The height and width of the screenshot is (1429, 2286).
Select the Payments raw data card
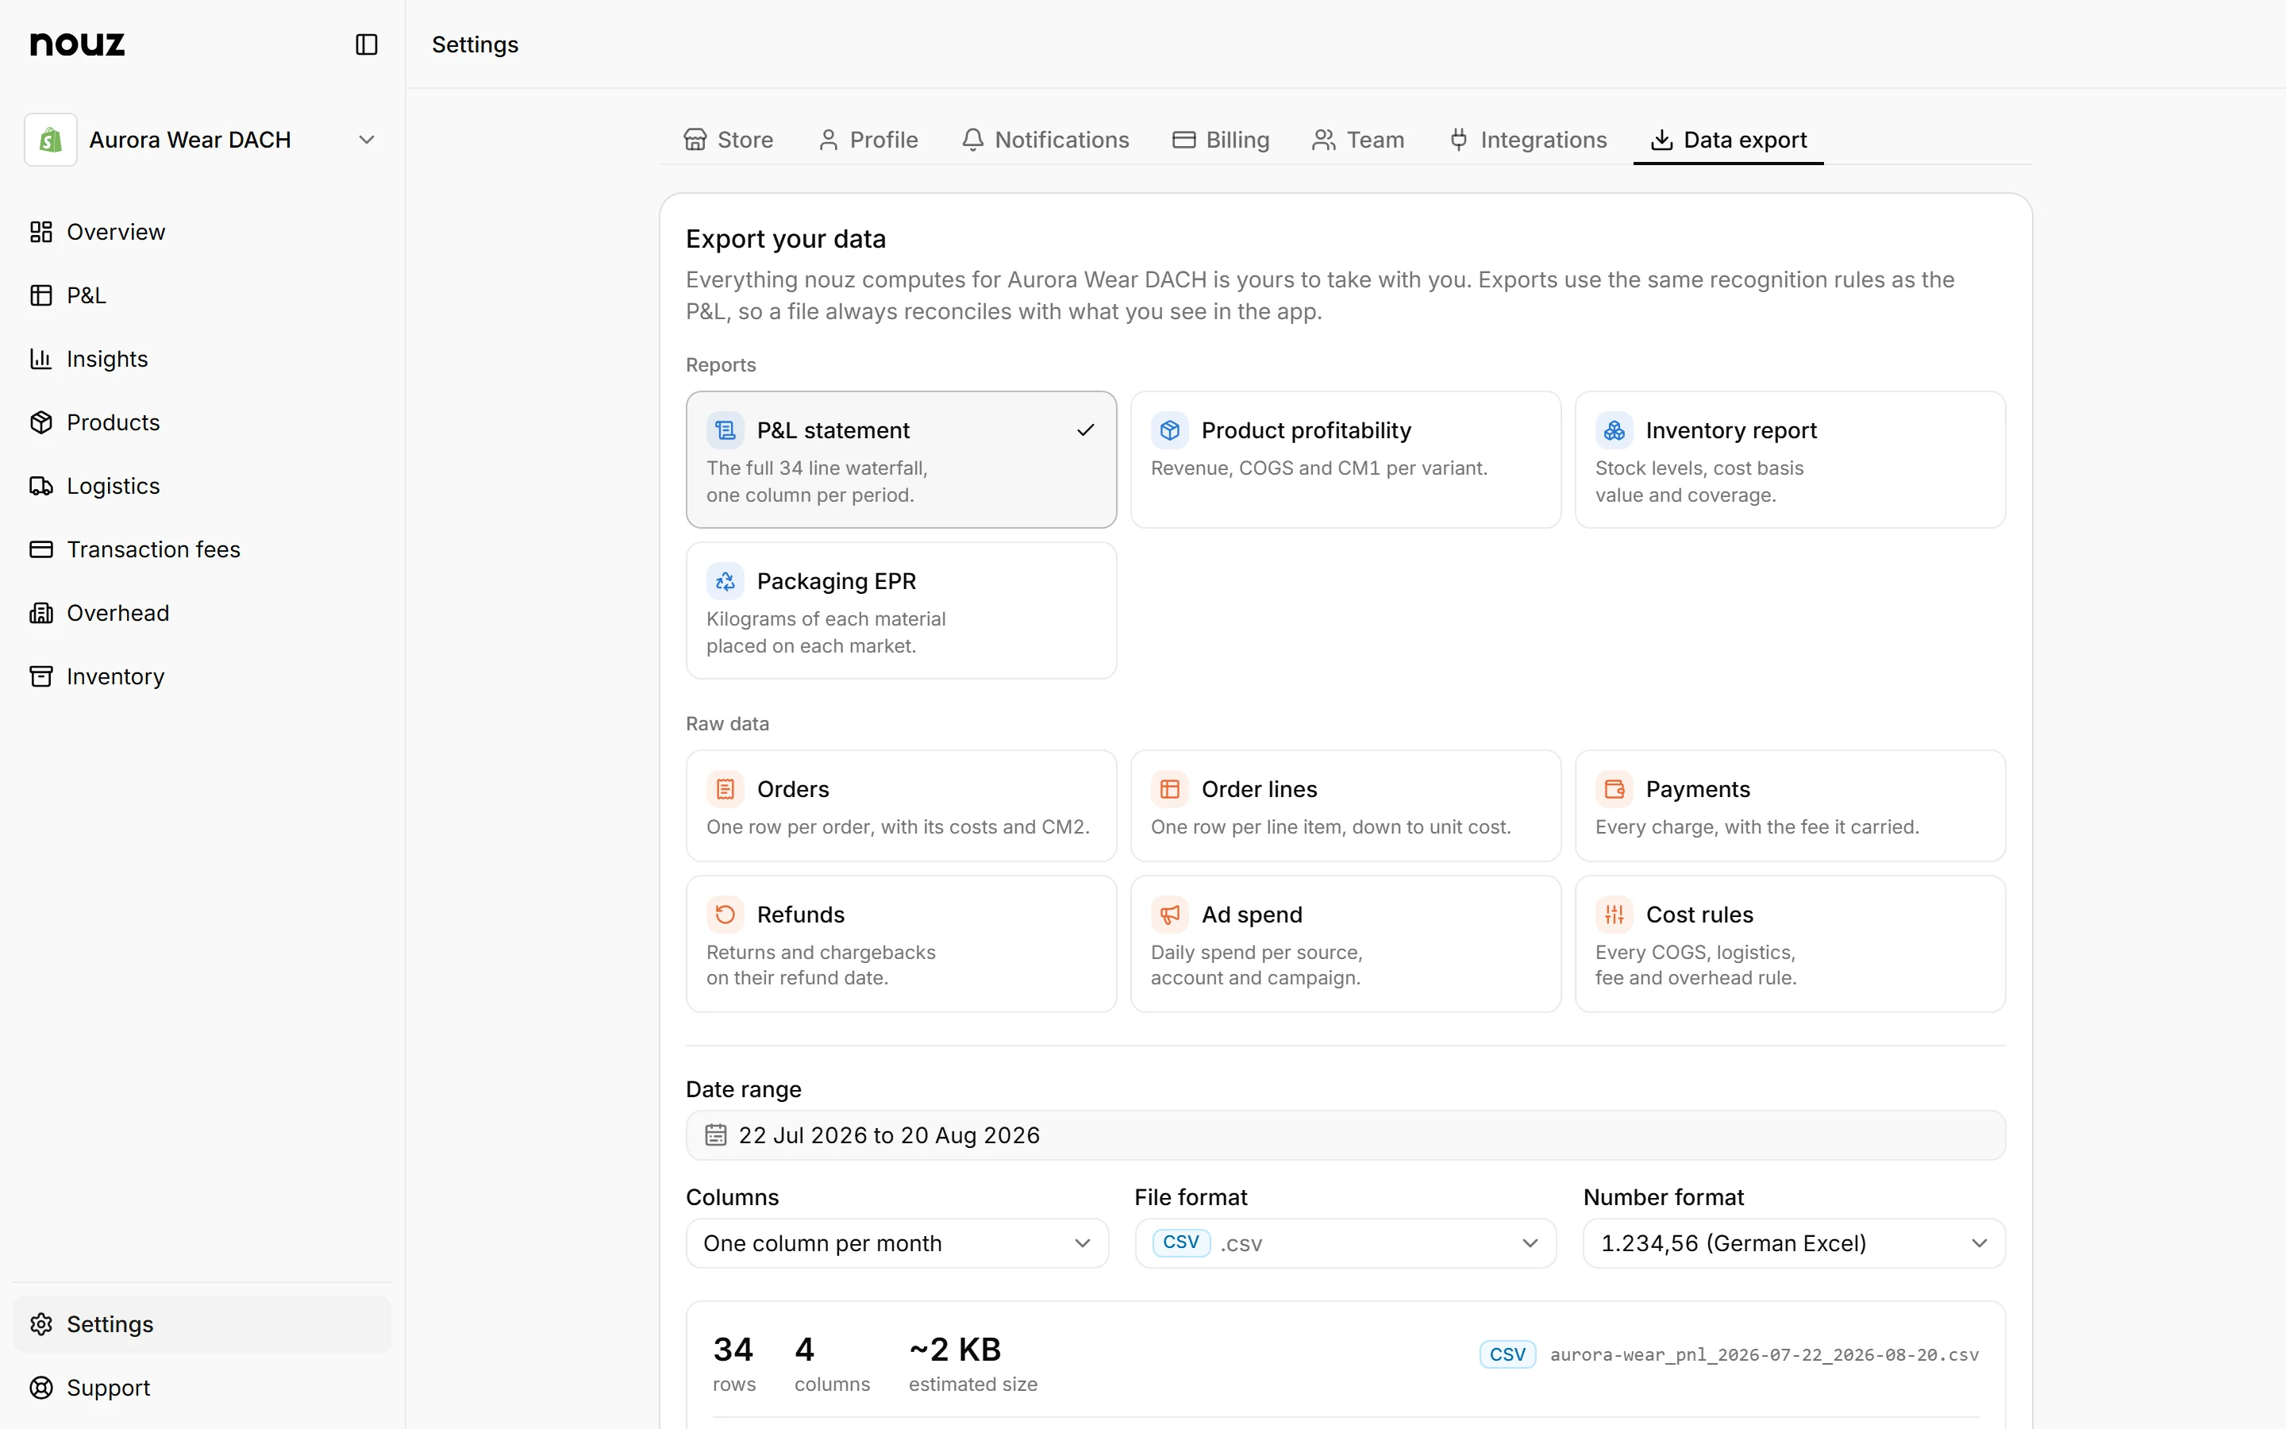pyautogui.click(x=1790, y=806)
